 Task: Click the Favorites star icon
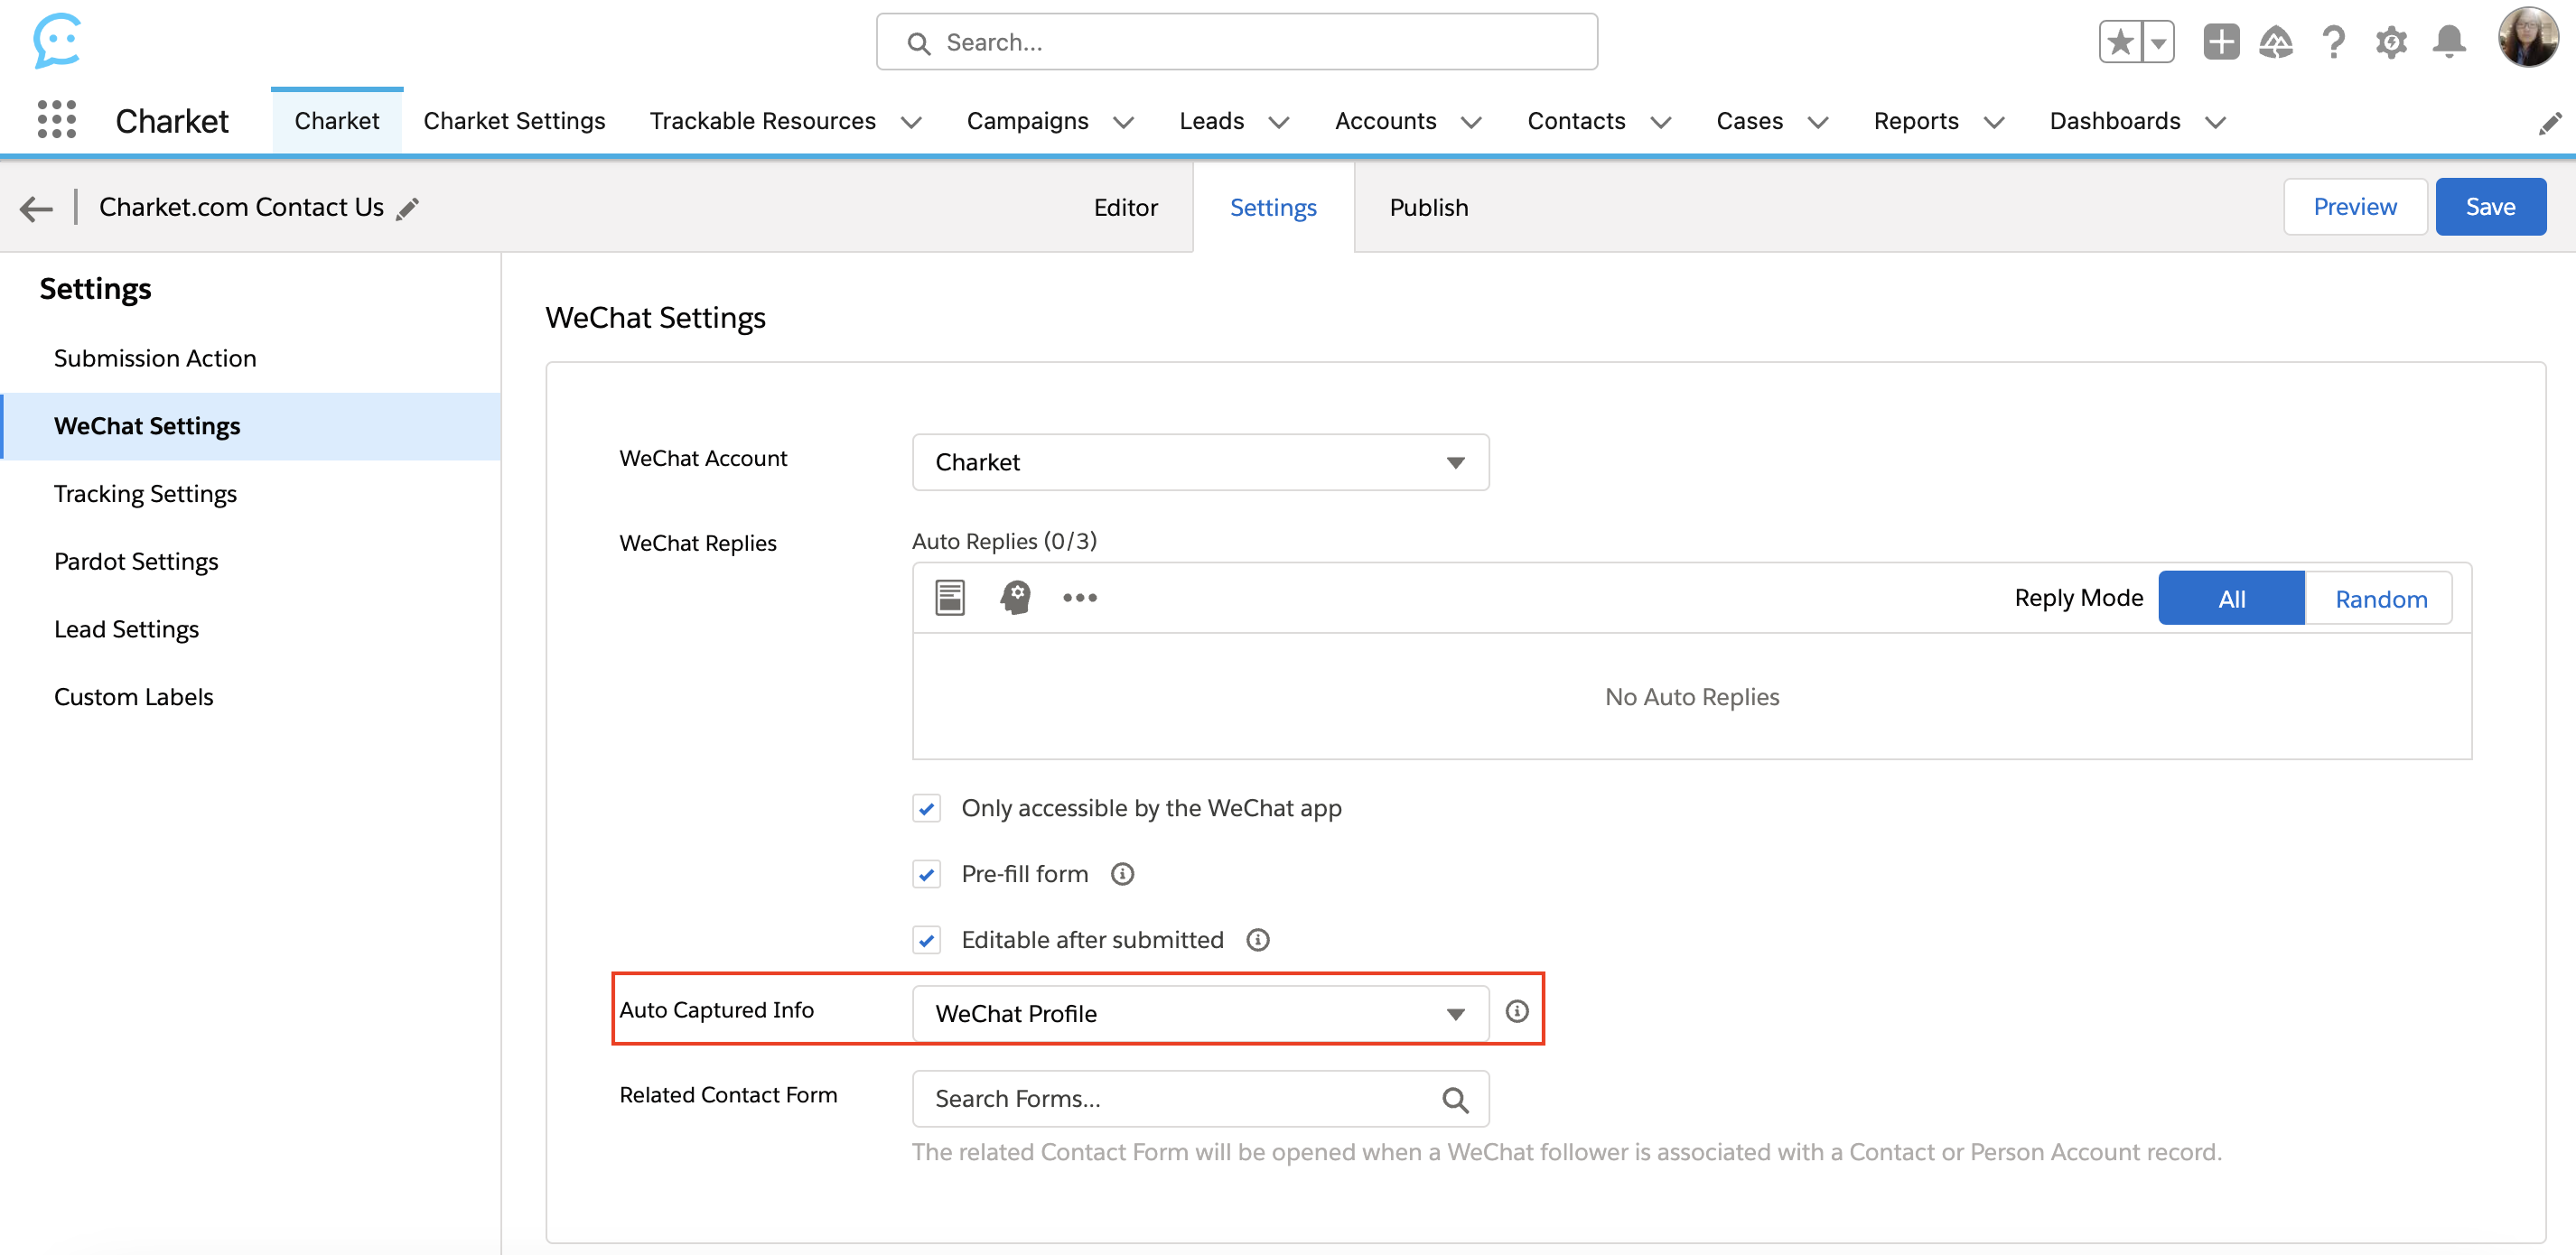(2120, 42)
